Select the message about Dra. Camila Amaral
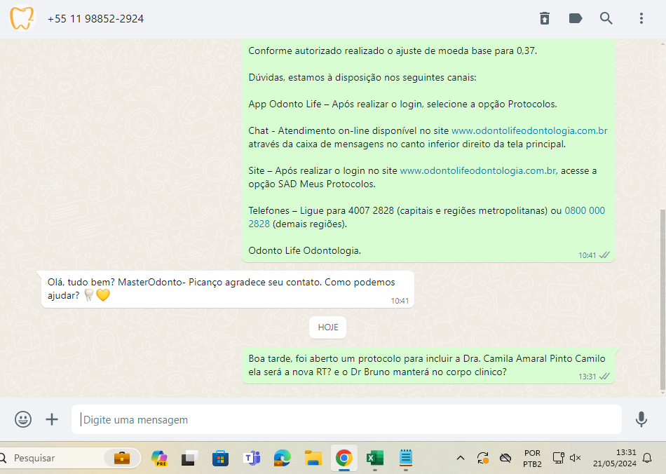 tap(428, 365)
